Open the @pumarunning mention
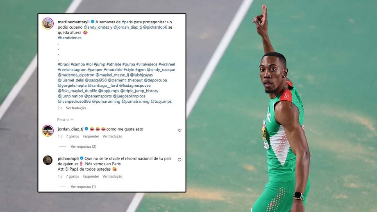 click(106, 101)
